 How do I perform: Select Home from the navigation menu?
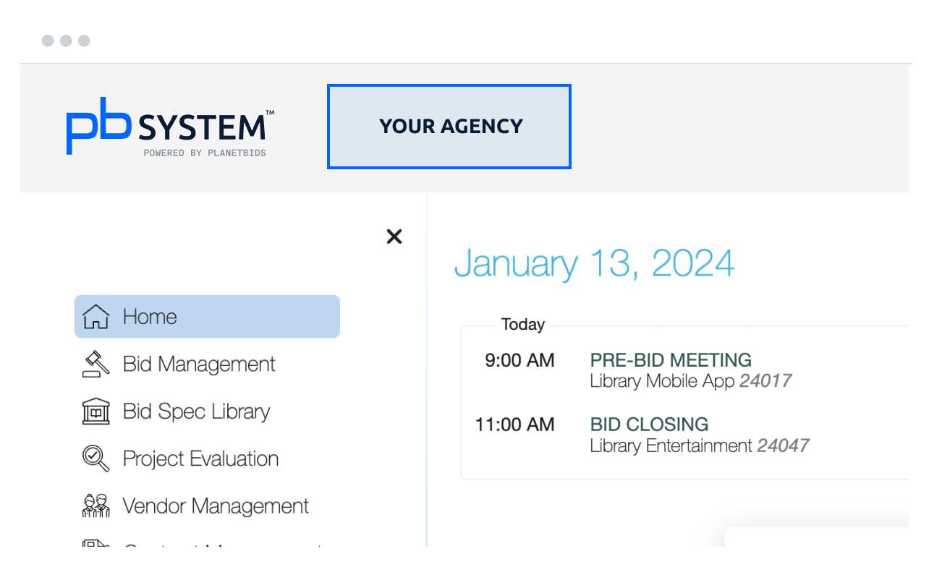click(x=150, y=316)
